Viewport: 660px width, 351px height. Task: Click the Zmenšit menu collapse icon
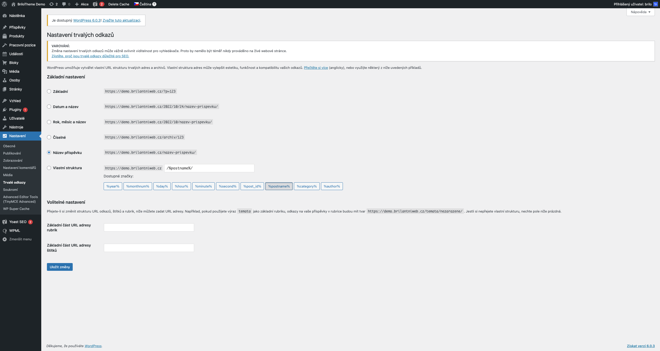click(x=5, y=239)
